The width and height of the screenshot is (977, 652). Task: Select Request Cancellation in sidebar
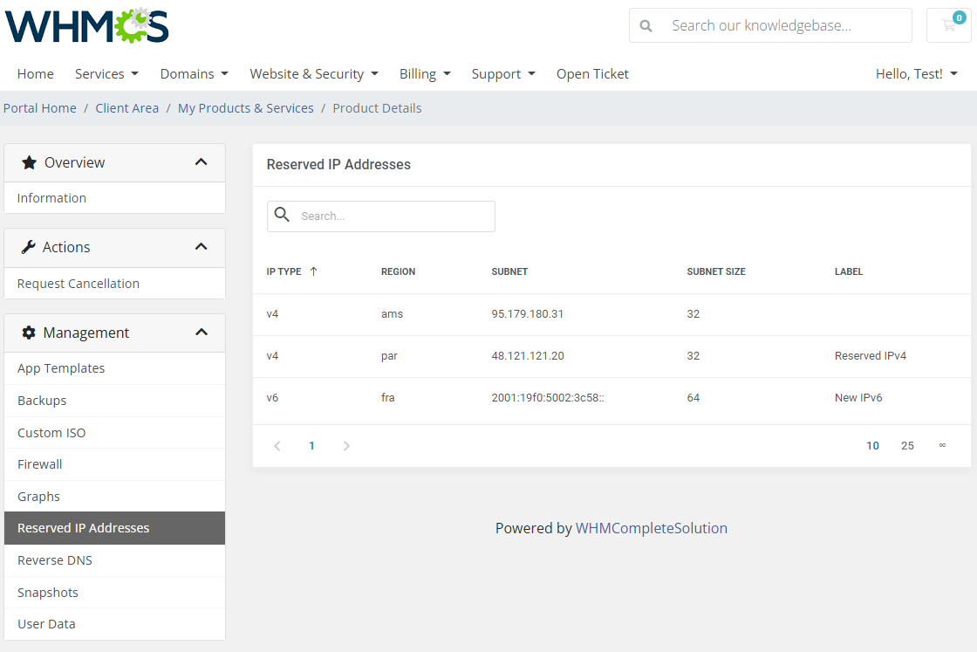point(114,284)
